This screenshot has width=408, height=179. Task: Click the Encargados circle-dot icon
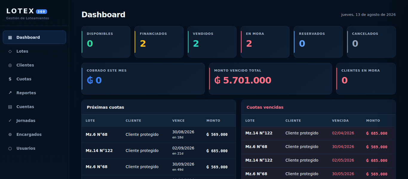click(10, 135)
